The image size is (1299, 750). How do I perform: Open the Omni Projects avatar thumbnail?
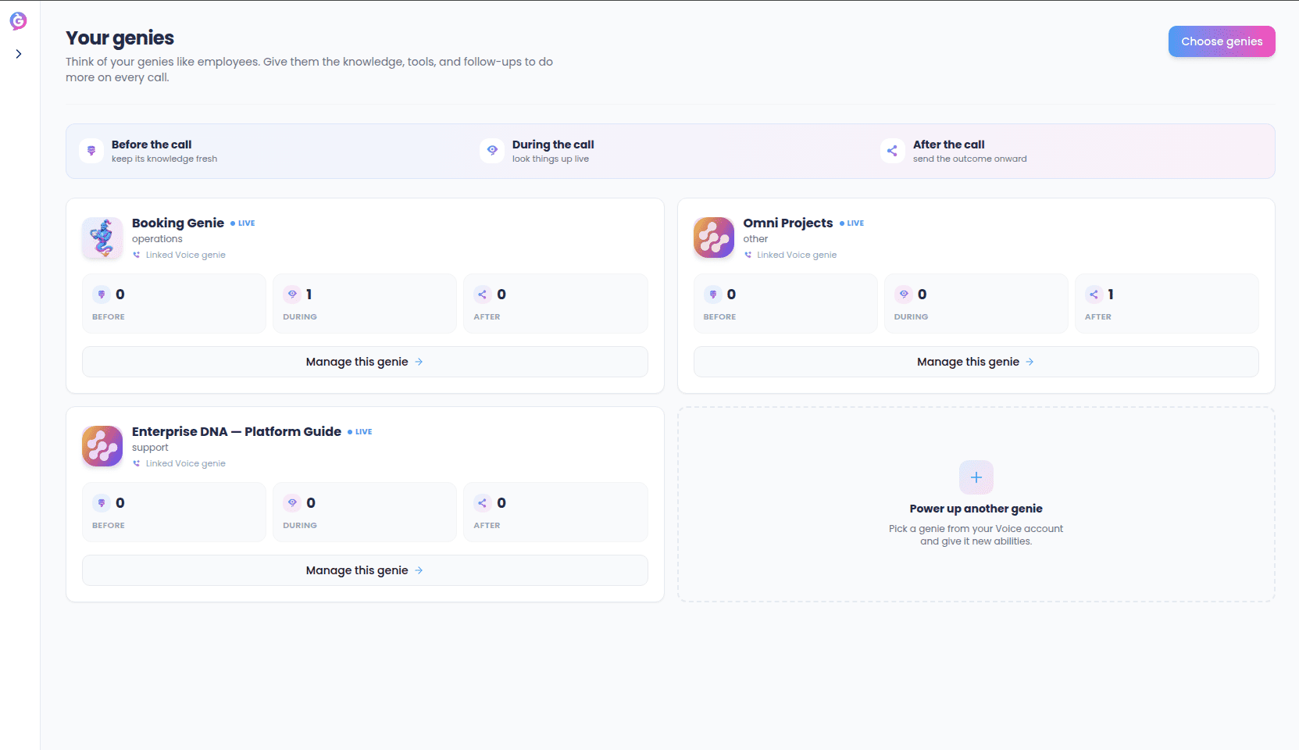tap(714, 237)
